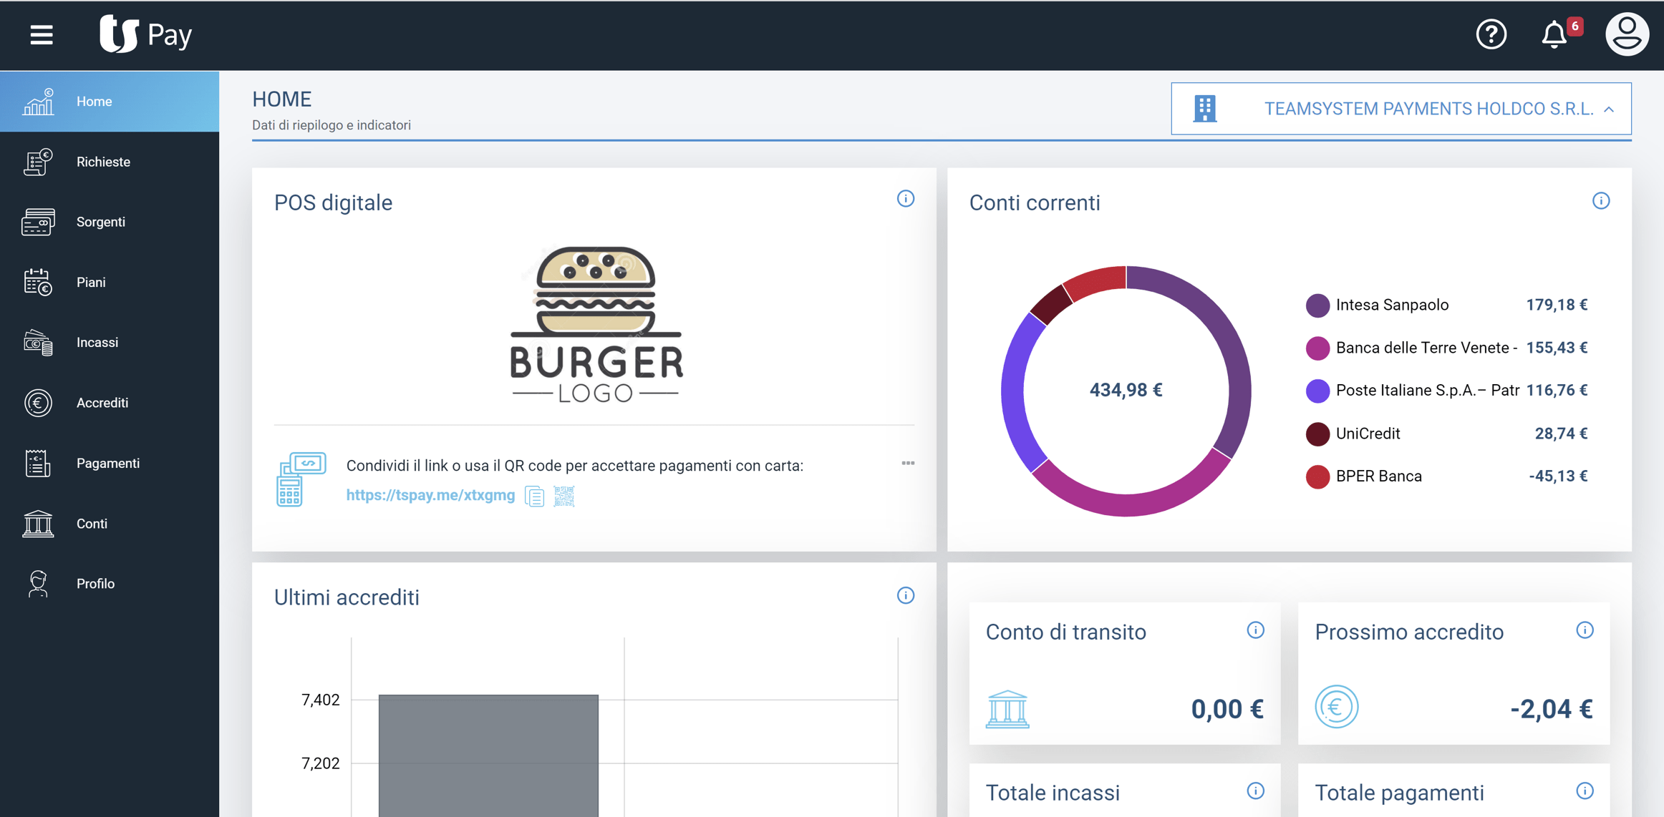Image resolution: width=1664 pixels, height=817 pixels.
Task: Click the Richieste sidebar icon
Action: (x=38, y=162)
